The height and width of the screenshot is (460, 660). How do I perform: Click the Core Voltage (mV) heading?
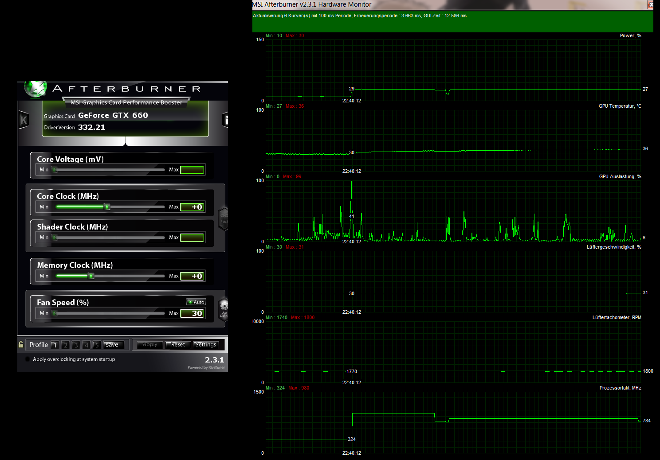(70, 159)
